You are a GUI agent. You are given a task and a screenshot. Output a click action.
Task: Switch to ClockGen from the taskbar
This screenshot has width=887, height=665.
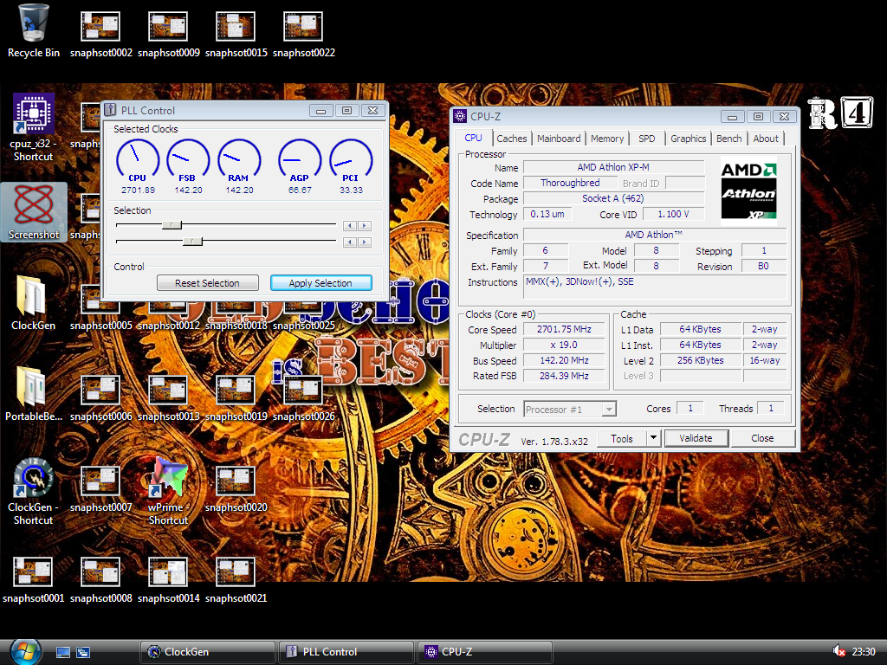[208, 652]
